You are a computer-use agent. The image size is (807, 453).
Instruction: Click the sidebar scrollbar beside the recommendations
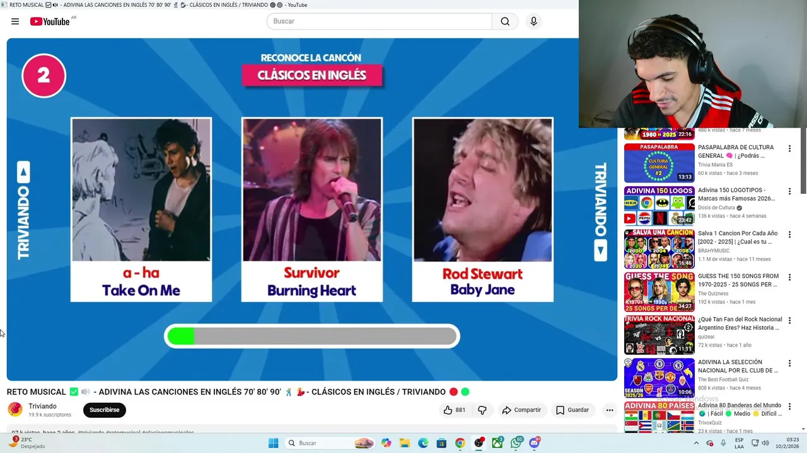(803, 160)
